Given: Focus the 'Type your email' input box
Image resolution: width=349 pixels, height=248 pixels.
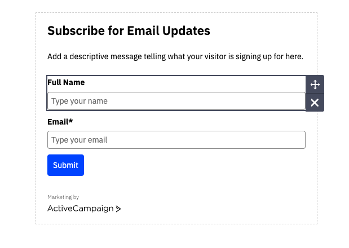Looking at the screenshot, I should click(176, 140).
